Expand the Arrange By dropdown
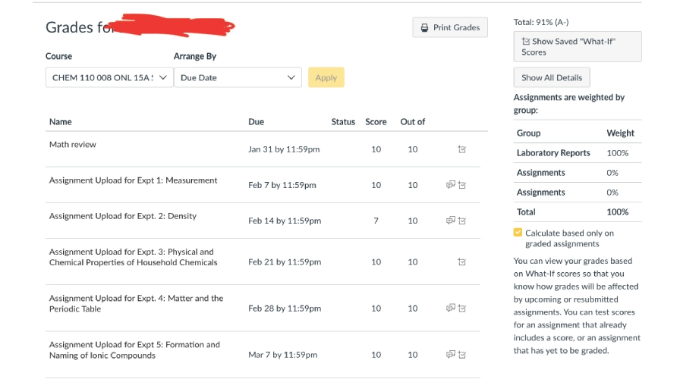This screenshot has width=680, height=379. 238,77
